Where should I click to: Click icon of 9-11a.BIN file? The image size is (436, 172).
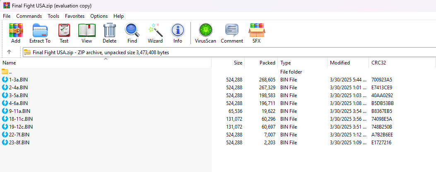coord(5,111)
